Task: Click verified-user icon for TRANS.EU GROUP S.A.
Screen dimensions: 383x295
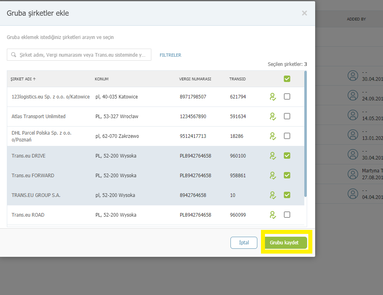Action: [273, 195]
